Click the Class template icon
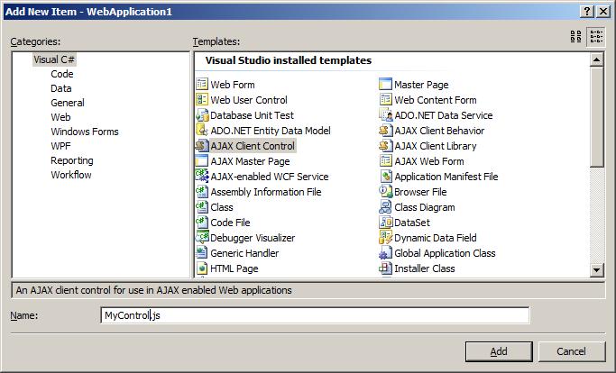Screen dimensions: 616x373 (202, 207)
